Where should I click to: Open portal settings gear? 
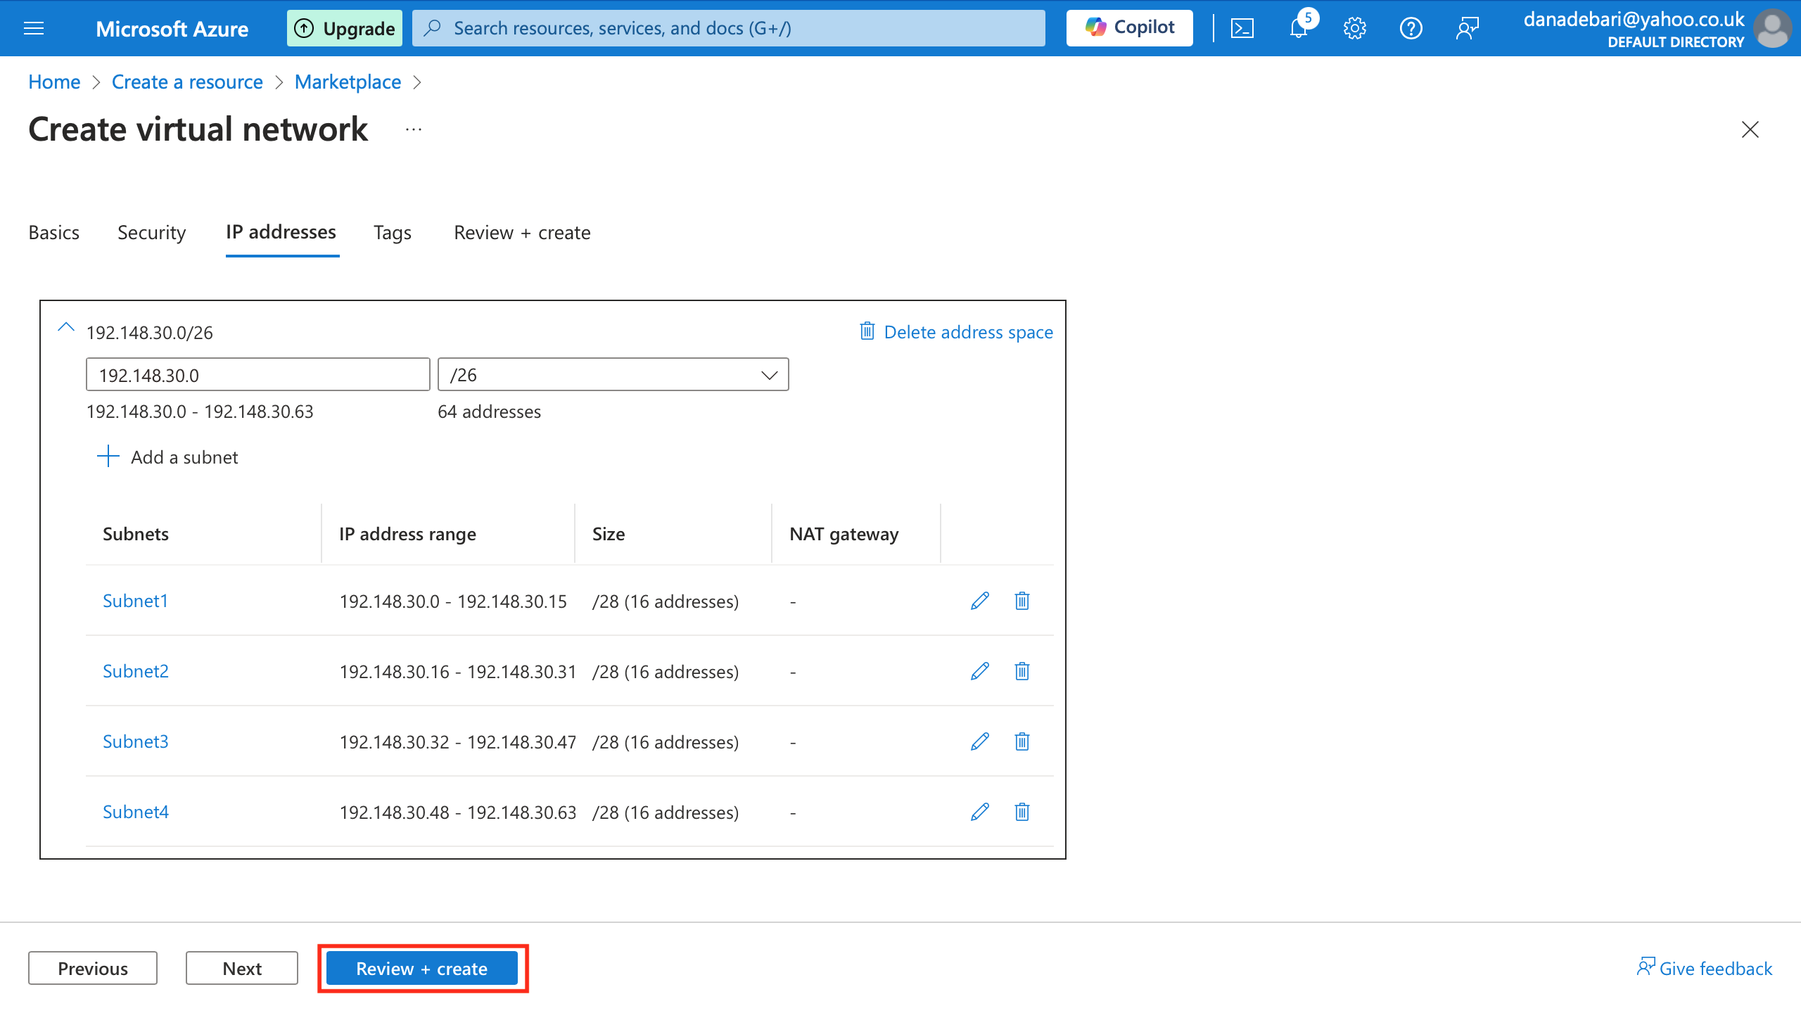pyautogui.click(x=1354, y=28)
